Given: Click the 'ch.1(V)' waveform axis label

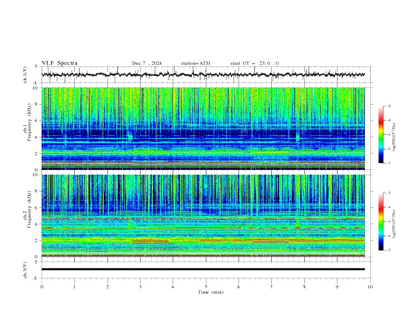Looking at the screenshot, I should point(25,75).
